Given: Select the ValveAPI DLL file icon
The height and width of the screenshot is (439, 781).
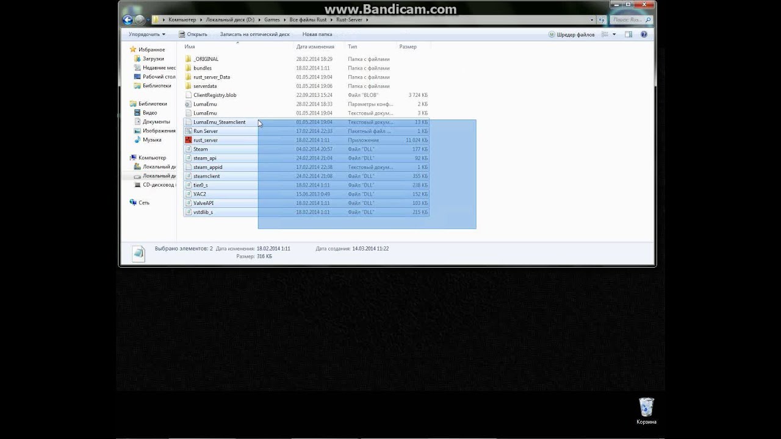Looking at the screenshot, I should point(189,203).
